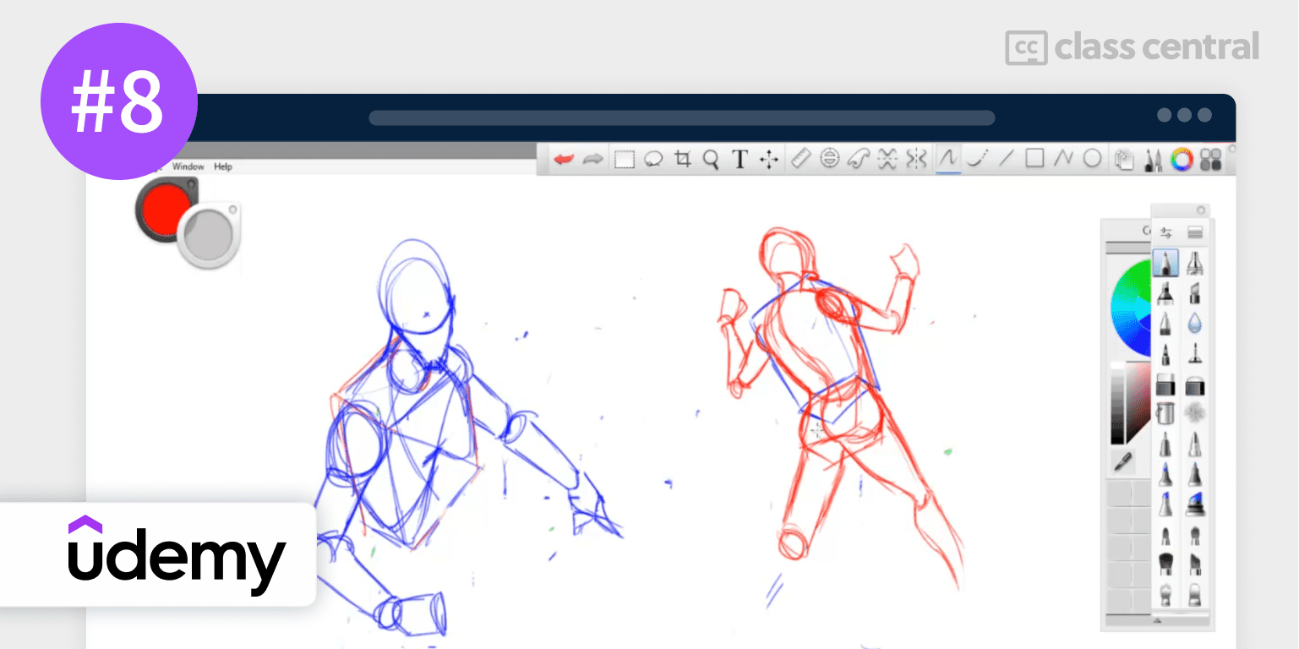
Task: Toggle vertical symmetry drawing mode
Action: (x=916, y=159)
